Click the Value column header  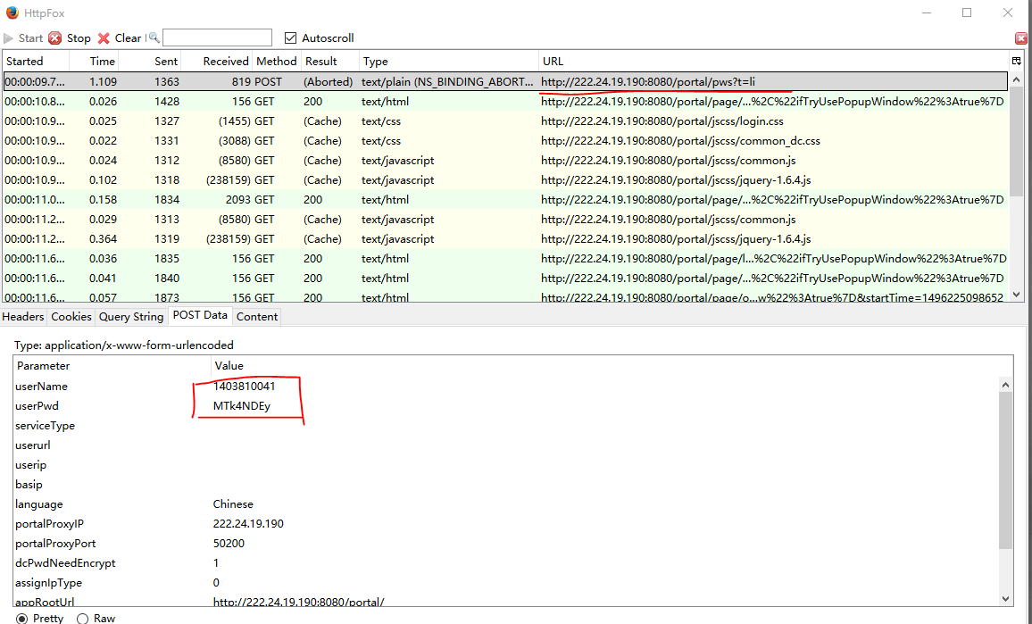pos(612,365)
